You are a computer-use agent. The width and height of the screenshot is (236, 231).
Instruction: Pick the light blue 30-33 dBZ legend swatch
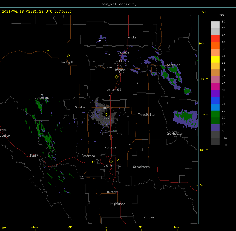coord(215,107)
